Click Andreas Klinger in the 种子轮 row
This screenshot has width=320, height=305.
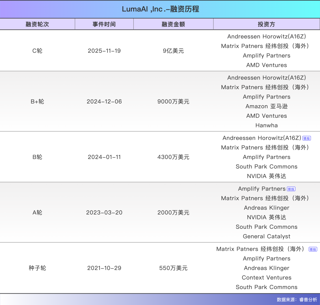tap(267, 268)
